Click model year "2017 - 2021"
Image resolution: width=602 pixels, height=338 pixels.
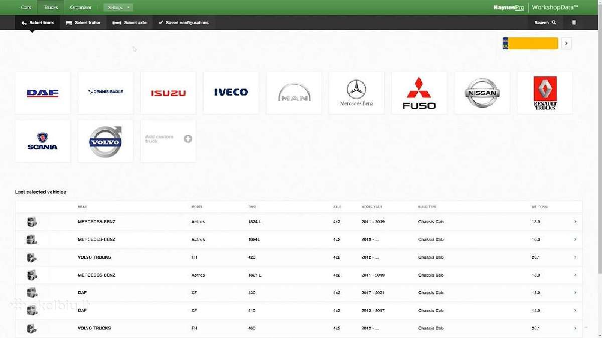(x=373, y=292)
